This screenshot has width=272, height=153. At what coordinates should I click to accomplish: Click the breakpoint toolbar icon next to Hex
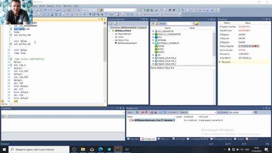pyautogui.click(x=118, y=14)
